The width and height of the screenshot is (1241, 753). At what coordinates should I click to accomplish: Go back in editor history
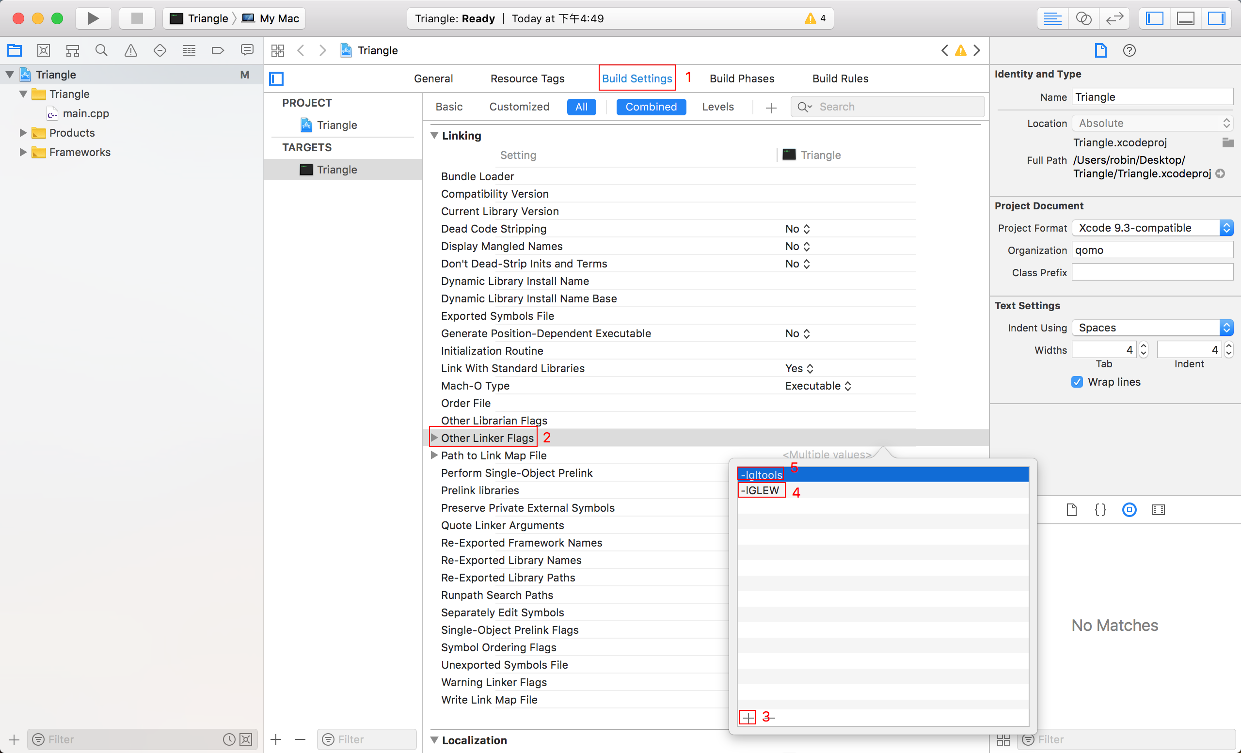pos(301,50)
